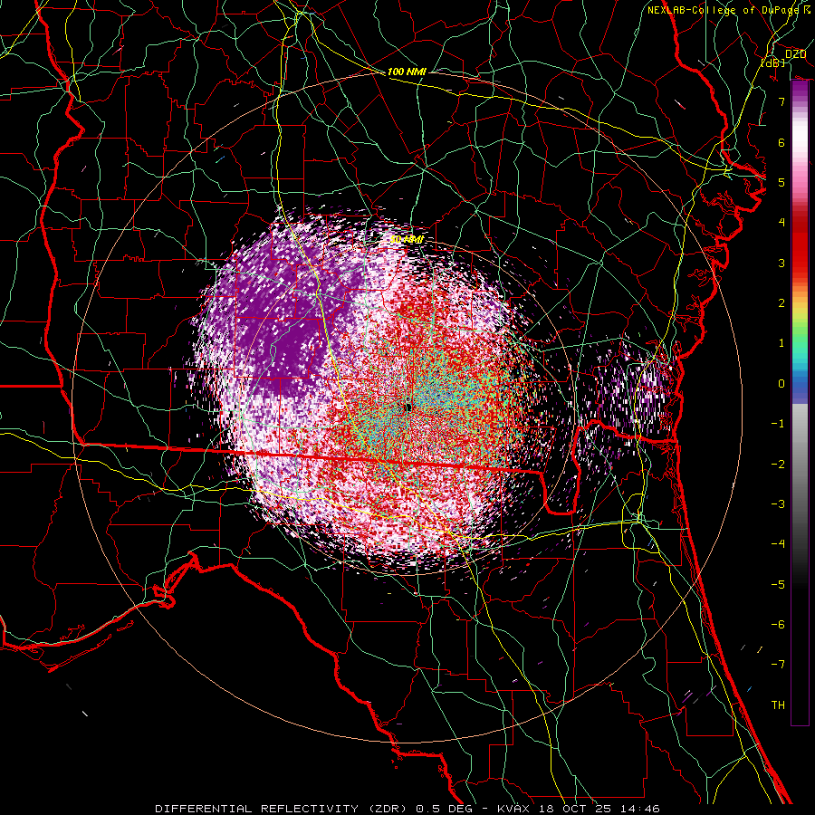Click the TH threshold label on scale
Image resolution: width=815 pixels, height=815 pixels.
tap(778, 705)
